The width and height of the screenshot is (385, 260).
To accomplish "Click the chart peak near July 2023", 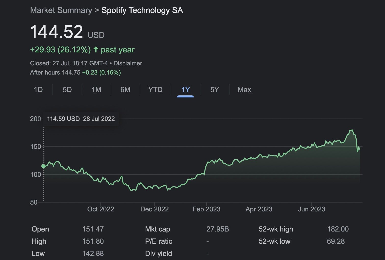I will point(351,130).
